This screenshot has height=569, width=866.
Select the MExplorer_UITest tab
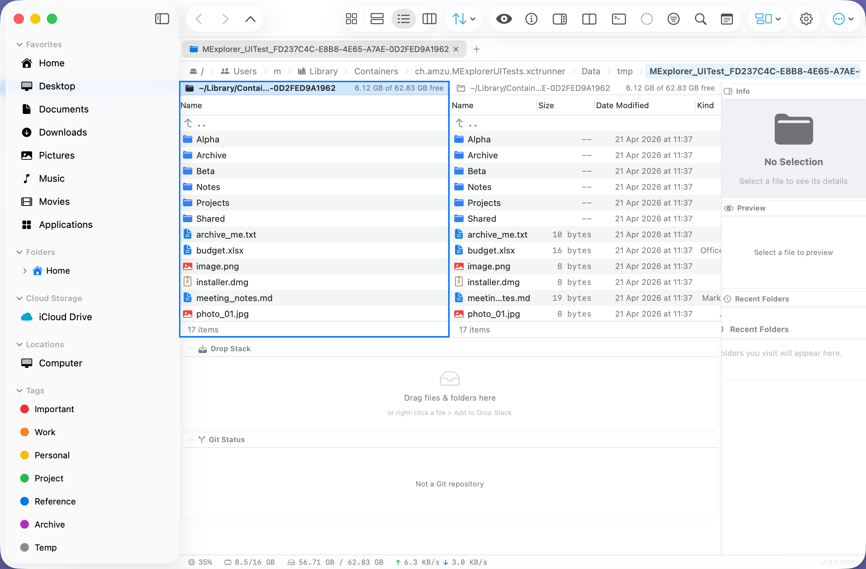(x=324, y=49)
